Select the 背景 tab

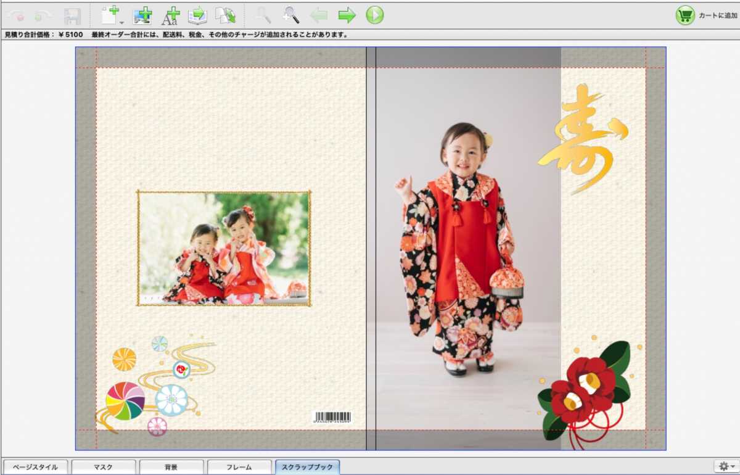click(171, 467)
